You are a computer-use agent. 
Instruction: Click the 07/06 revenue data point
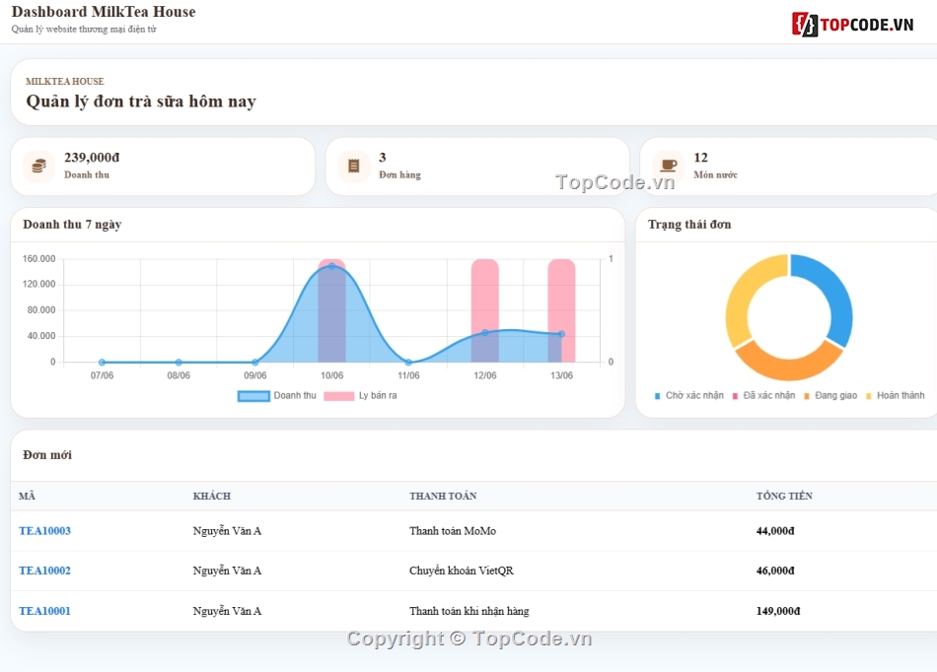coord(103,363)
